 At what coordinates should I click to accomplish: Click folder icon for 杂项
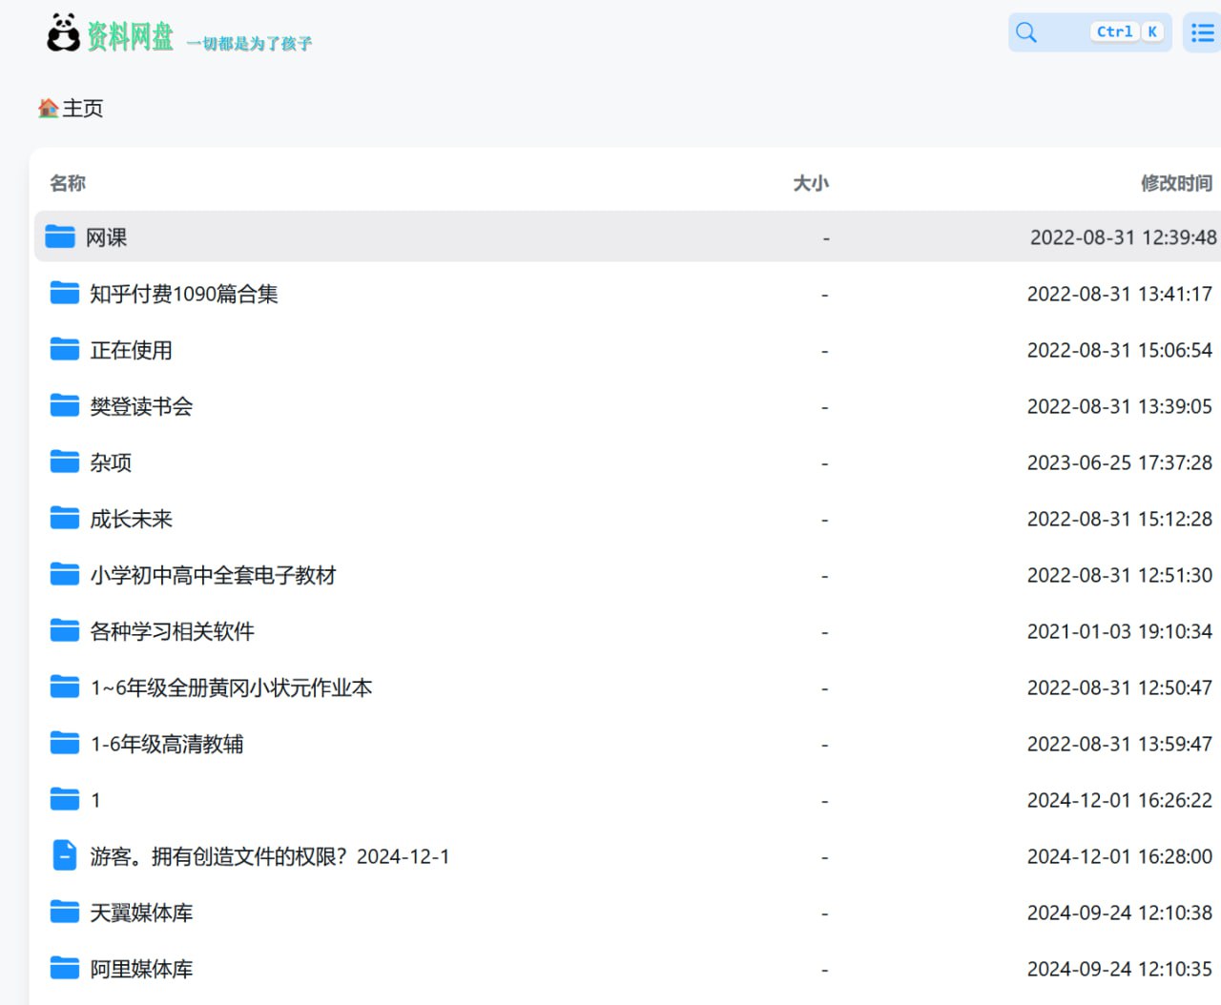65,461
